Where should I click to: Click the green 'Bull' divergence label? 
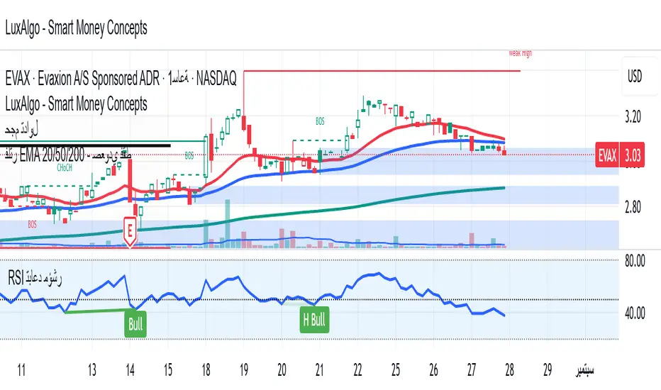click(135, 324)
